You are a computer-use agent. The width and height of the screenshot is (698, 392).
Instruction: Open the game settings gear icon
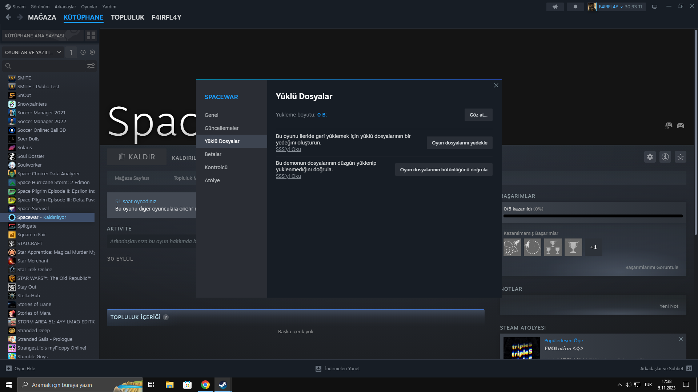650,157
